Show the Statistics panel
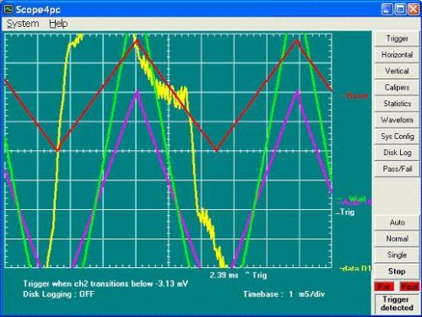Screen dimensions: 422x317 point(397,104)
